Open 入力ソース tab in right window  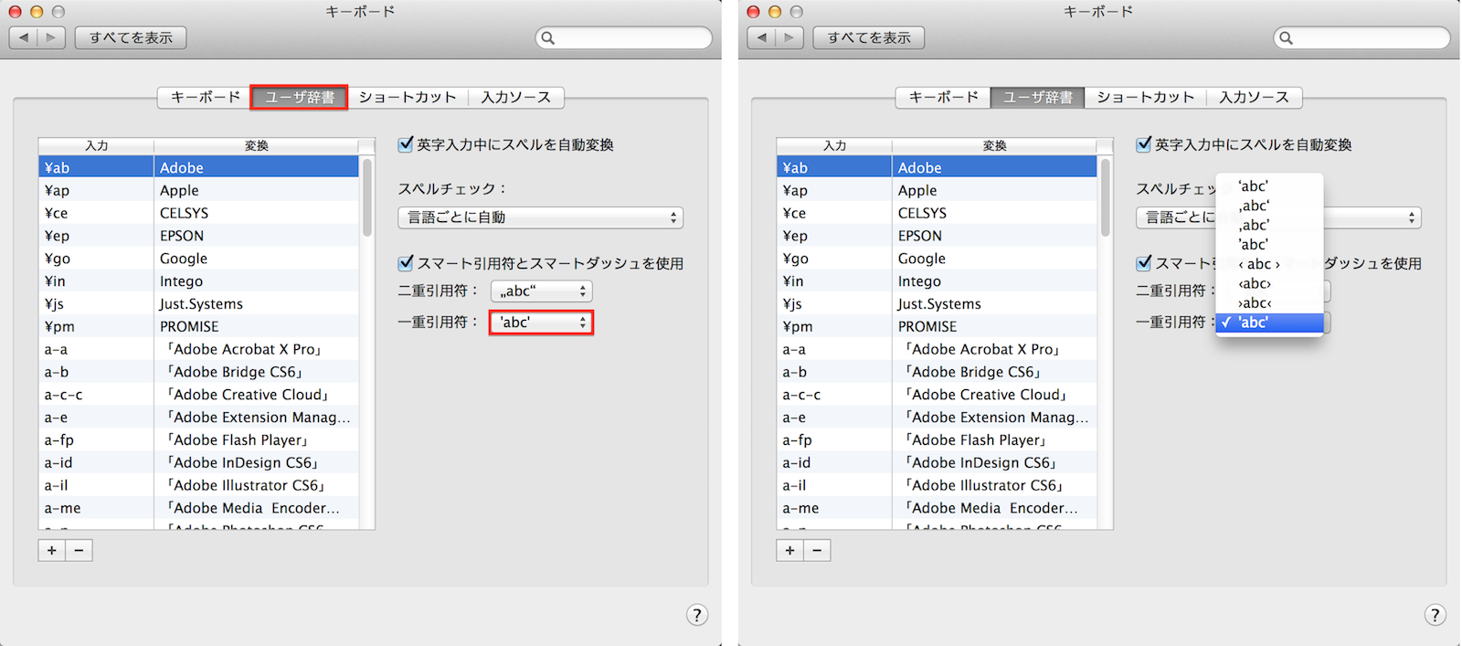click(1255, 97)
